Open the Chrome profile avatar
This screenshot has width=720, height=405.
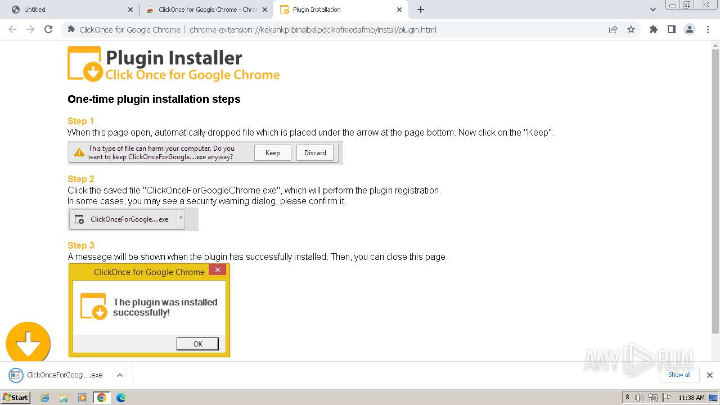(x=690, y=30)
